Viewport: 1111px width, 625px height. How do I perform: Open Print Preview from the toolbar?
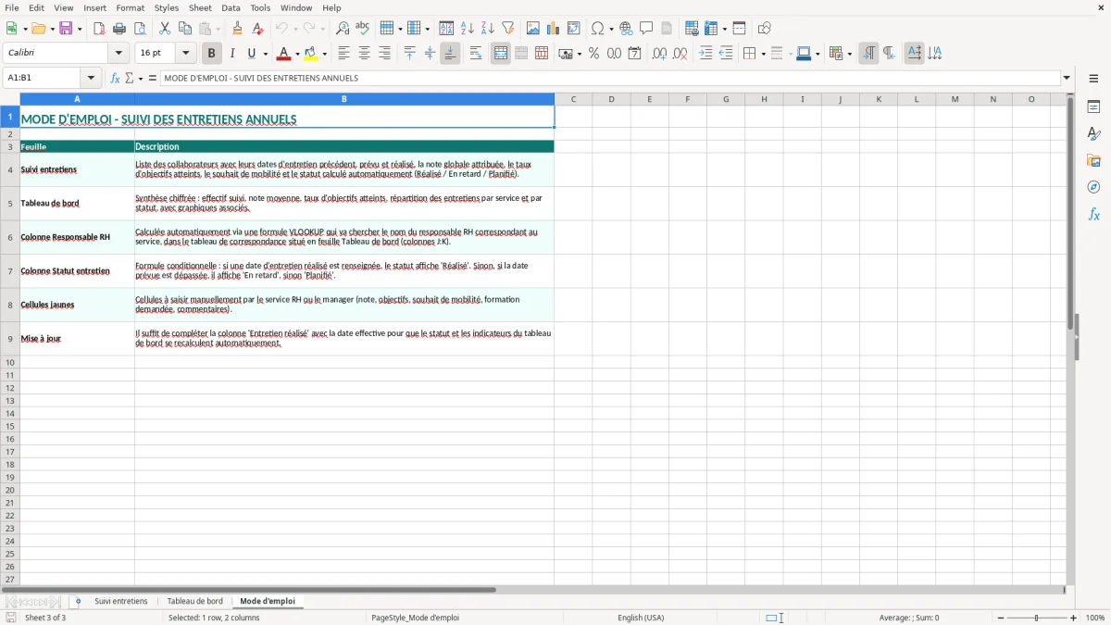[x=140, y=29]
